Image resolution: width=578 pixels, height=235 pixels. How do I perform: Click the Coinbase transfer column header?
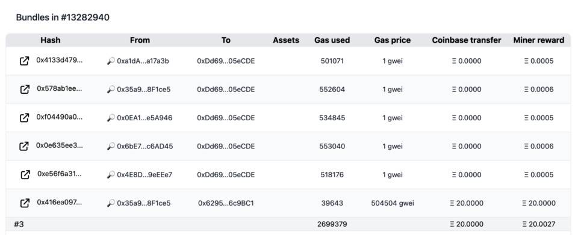pyautogui.click(x=466, y=40)
